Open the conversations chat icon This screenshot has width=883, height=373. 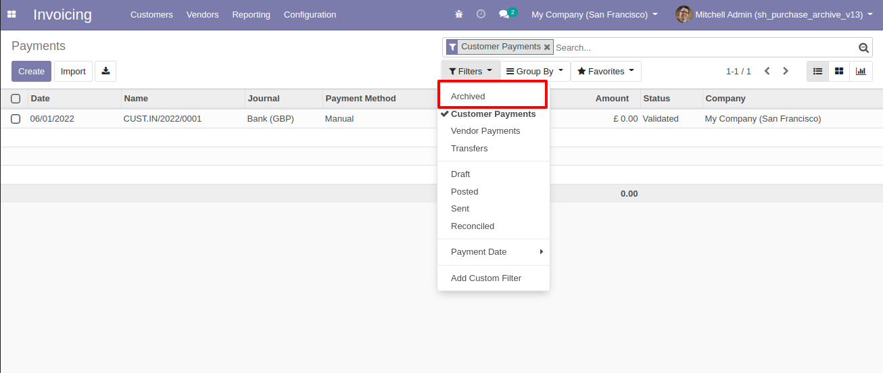pos(504,14)
